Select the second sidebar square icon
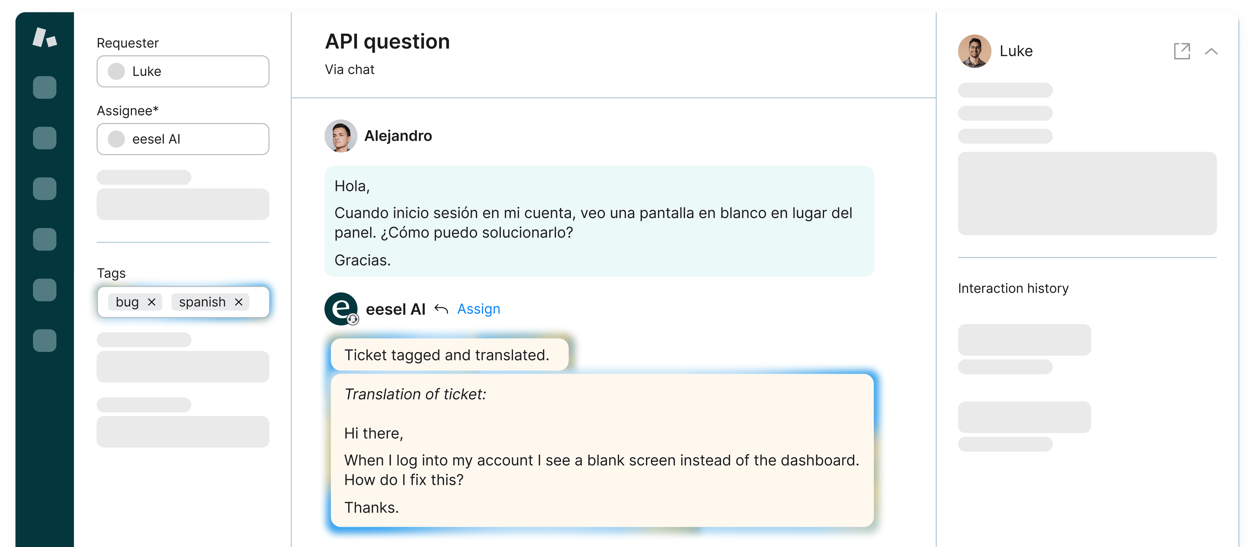Image resolution: width=1254 pixels, height=547 pixels. 44,138
